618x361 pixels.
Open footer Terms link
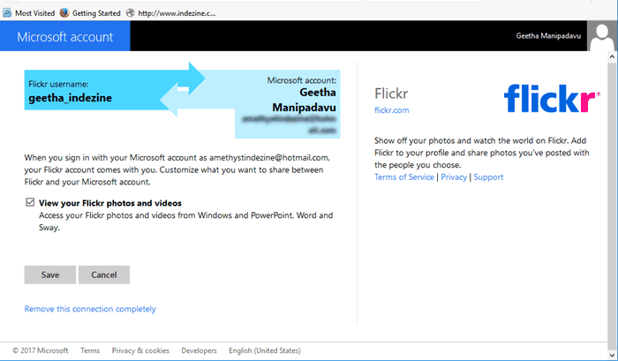click(90, 350)
